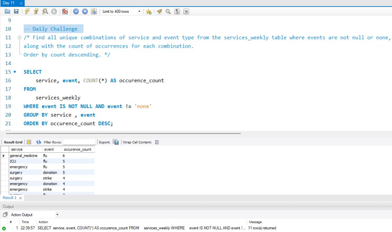
Task: Toggle Wrap Cell Content icon
Action: [x=157, y=142]
